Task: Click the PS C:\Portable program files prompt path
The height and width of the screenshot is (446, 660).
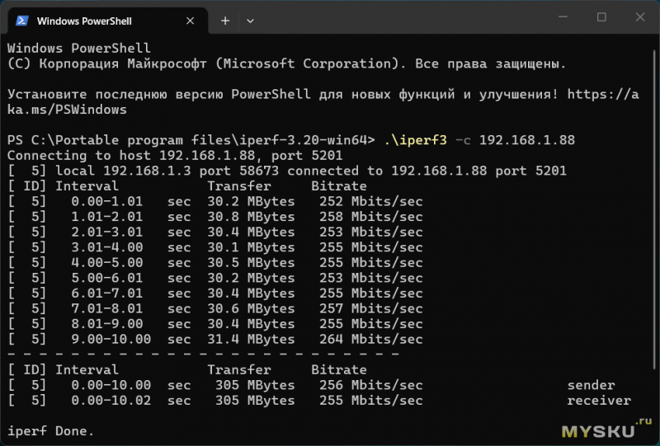Action: coord(190,140)
